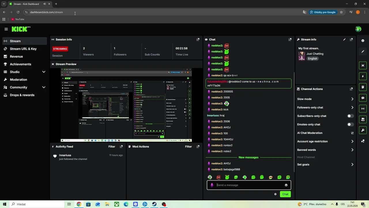Click the green Chat send button
Screen dimensions: 369x208
285,194
